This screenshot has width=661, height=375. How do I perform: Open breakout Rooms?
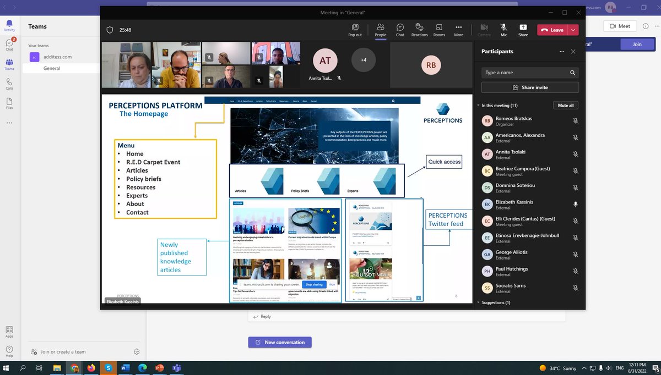[439, 30]
